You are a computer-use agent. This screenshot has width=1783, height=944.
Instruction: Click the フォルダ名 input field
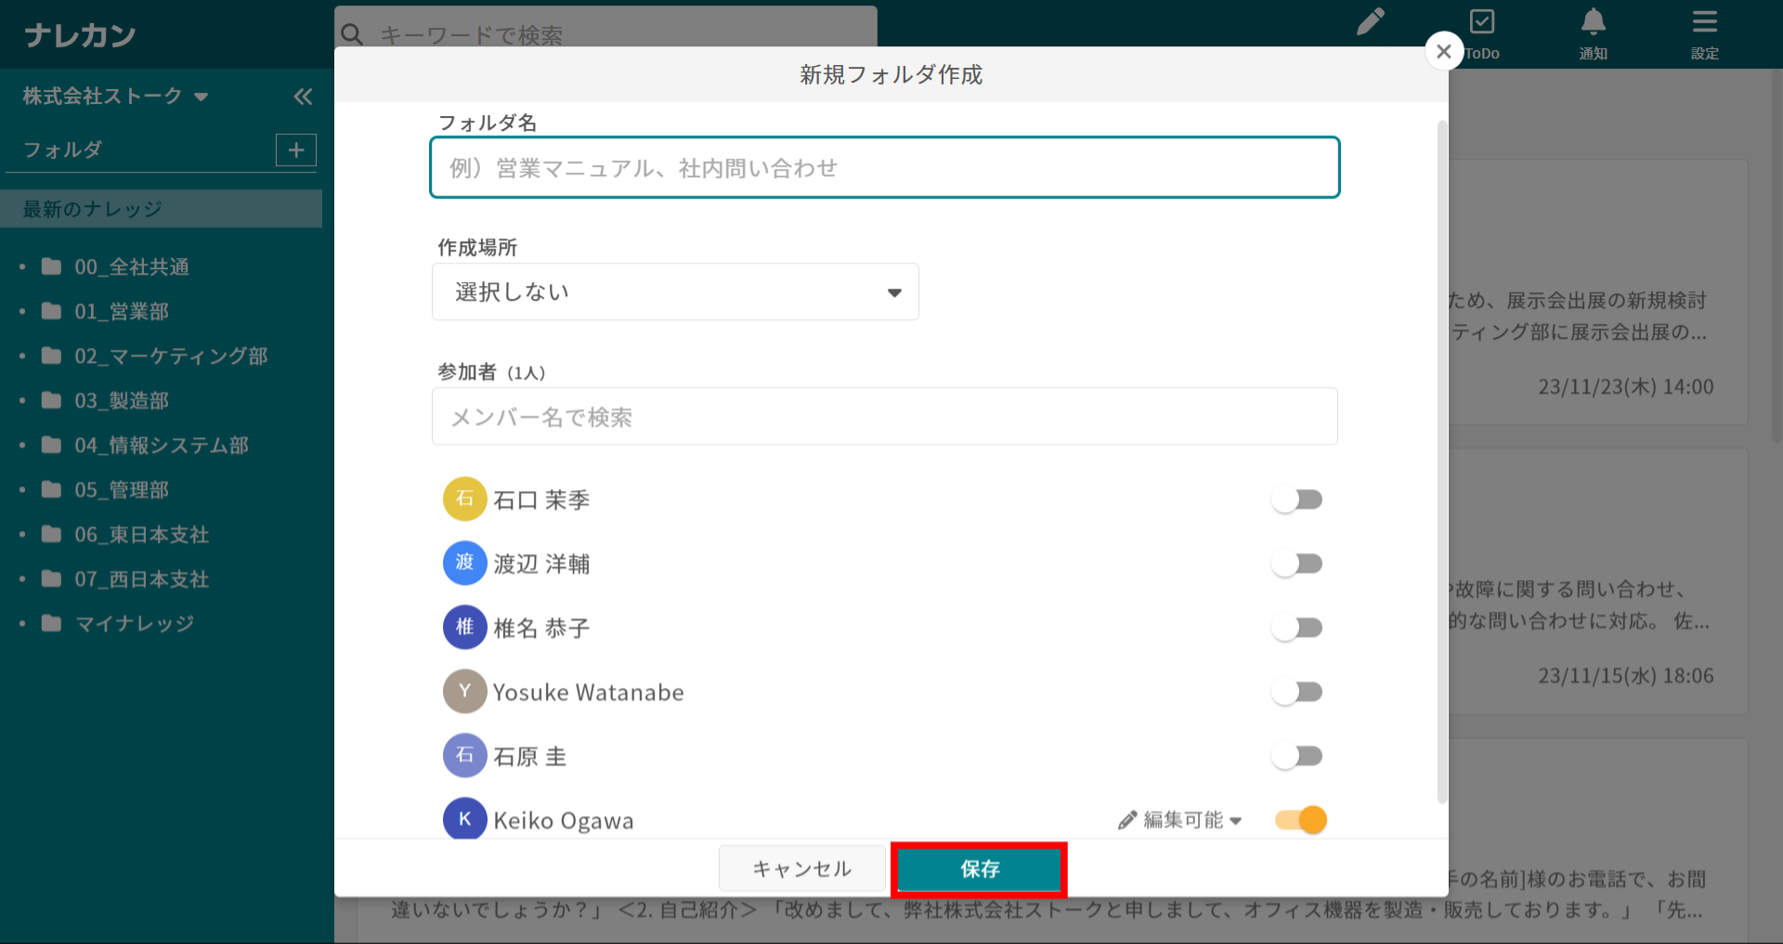[x=884, y=168]
